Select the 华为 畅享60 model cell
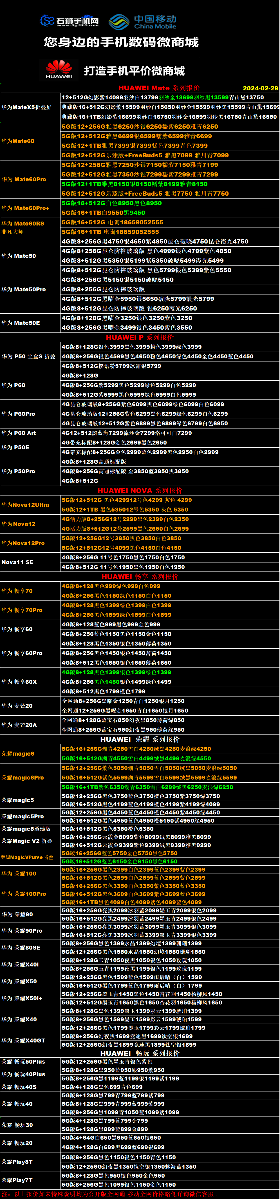The image size is (280, 1199). [x=31, y=629]
